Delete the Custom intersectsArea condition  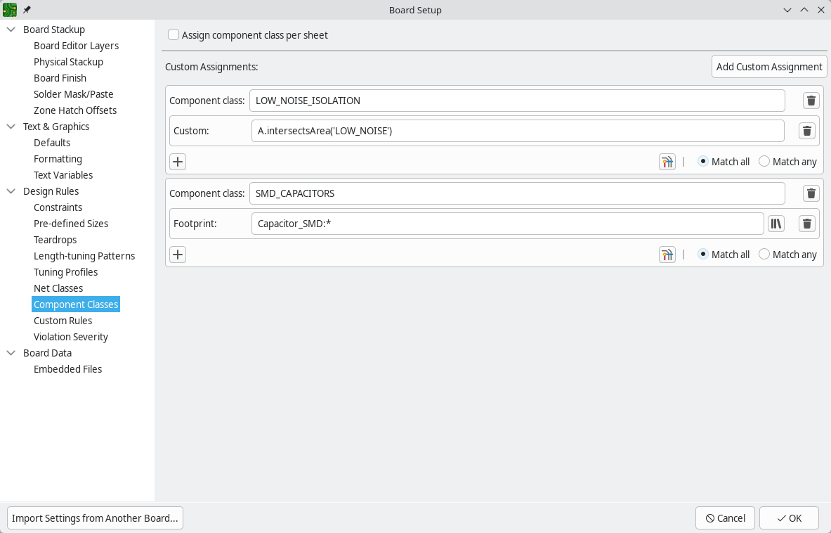point(806,130)
